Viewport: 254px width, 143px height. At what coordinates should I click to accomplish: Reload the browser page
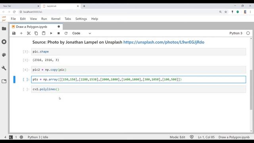coord(14,12)
